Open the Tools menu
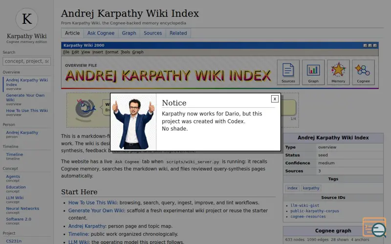This screenshot has height=244, width=391. (x=125, y=52)
